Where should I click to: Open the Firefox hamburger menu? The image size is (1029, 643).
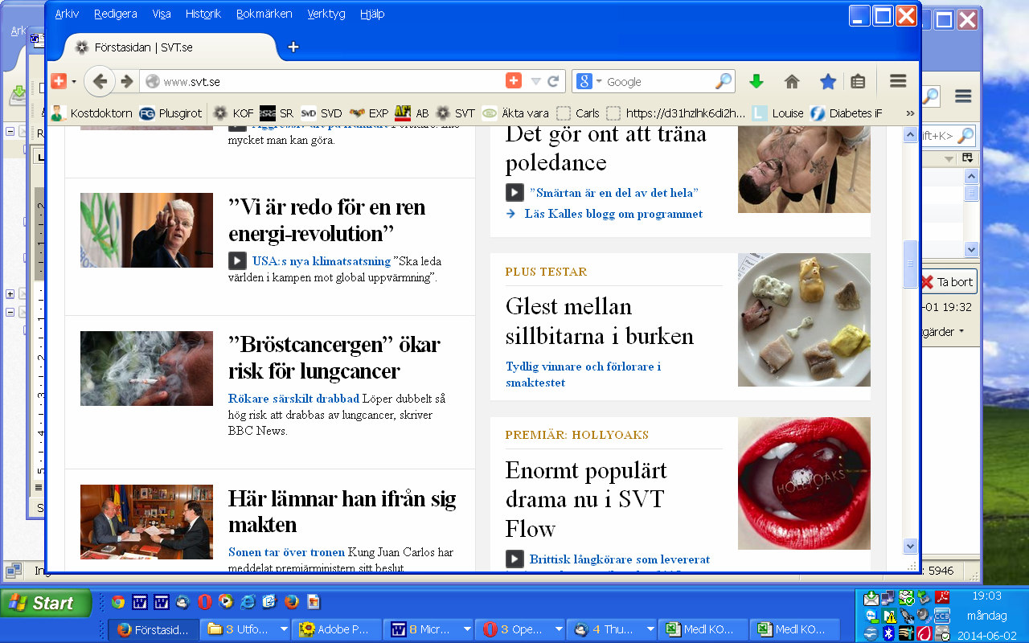point(898,81)
